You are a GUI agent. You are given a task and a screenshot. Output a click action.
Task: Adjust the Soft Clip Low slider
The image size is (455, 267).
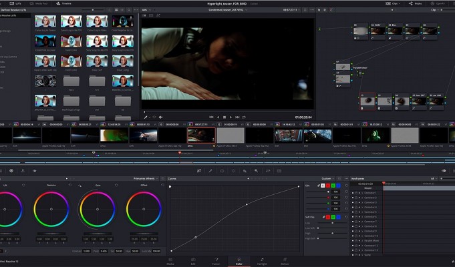click(x=333, y=223)
